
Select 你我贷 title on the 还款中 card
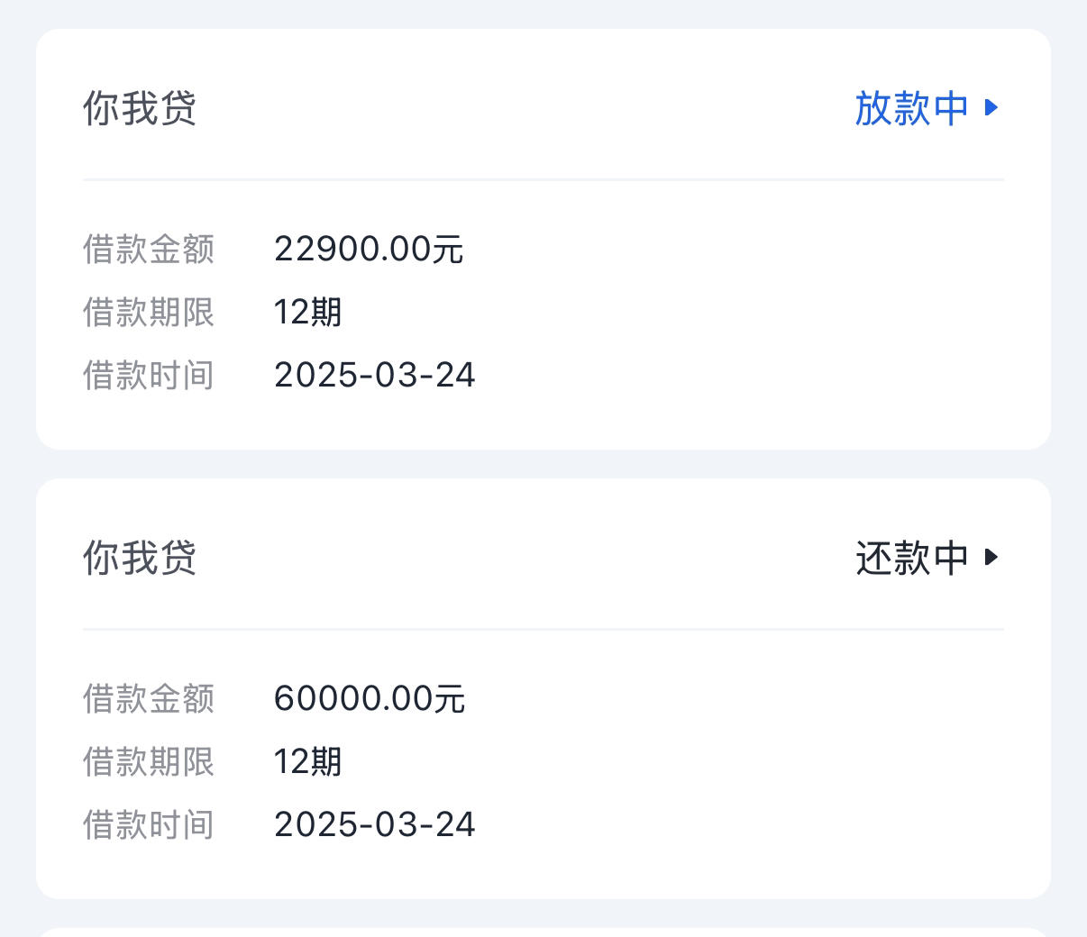[140, 558]
